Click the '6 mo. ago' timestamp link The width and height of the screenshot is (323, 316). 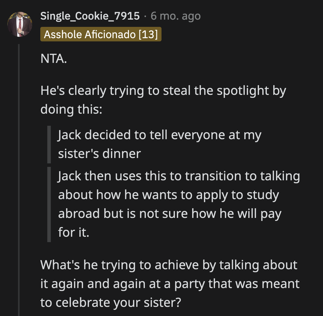pyautogui.click(x=175, y=16)
